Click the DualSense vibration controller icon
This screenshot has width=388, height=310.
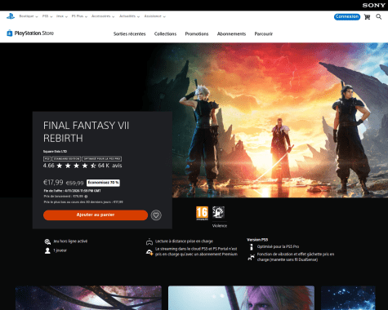tap(251, 257)
